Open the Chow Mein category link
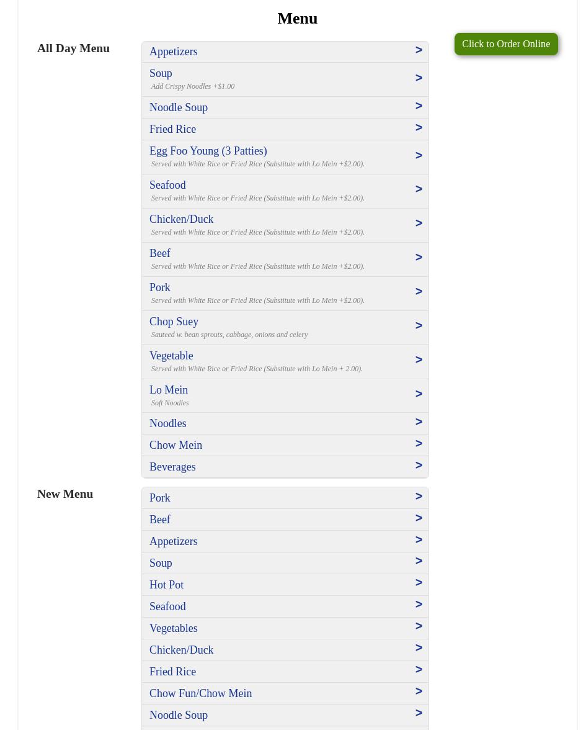Screen dimensions: 586x730 175,445
